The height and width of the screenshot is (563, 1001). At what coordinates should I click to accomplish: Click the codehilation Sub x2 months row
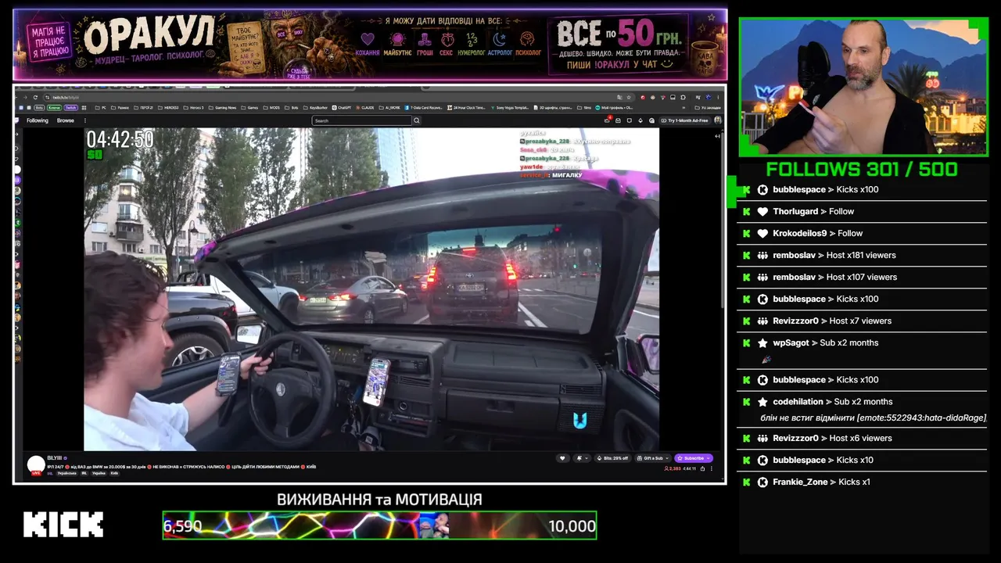[x=861, y=409]
